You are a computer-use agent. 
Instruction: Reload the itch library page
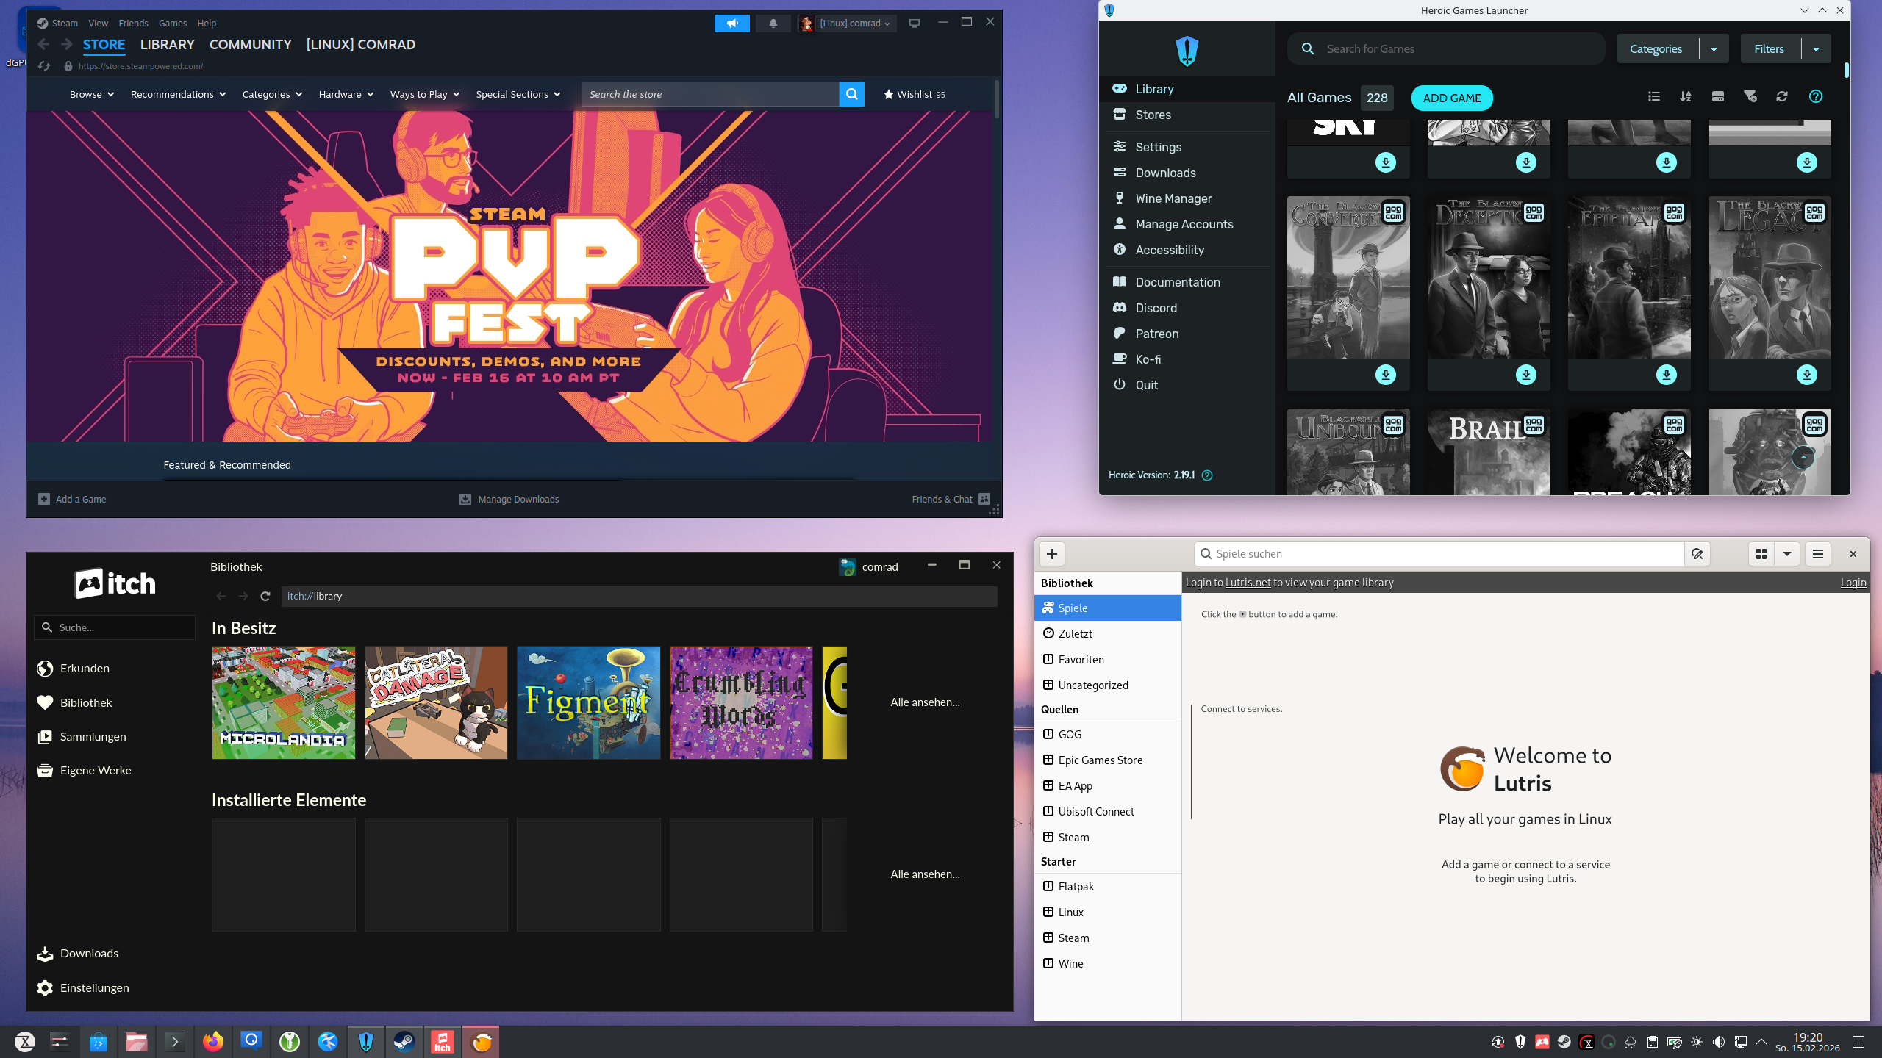265,596
